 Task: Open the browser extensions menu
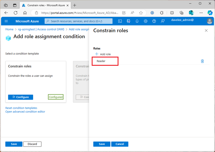162,13
